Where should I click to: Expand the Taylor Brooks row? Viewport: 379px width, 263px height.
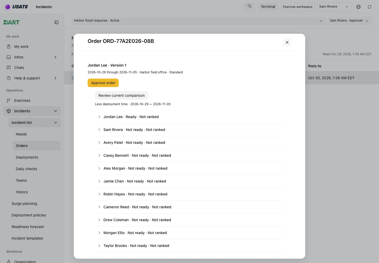pyautogui.click(x=189, y=246)
